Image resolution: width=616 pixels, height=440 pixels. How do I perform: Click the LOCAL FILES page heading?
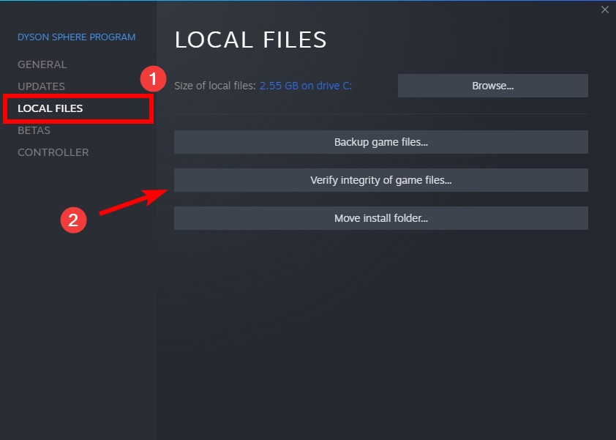click(251, 40)
